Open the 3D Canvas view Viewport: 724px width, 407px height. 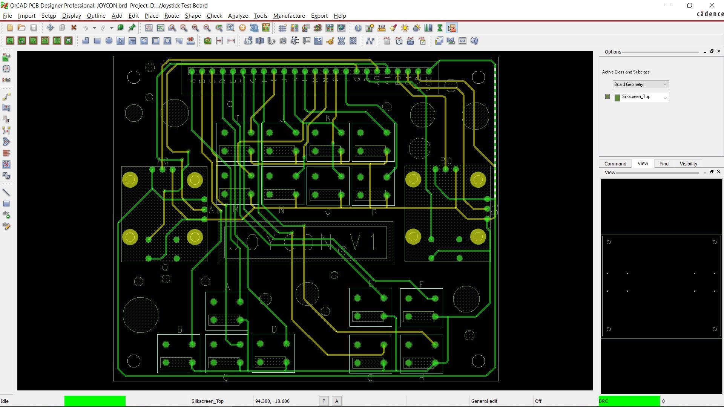point(253,28)
